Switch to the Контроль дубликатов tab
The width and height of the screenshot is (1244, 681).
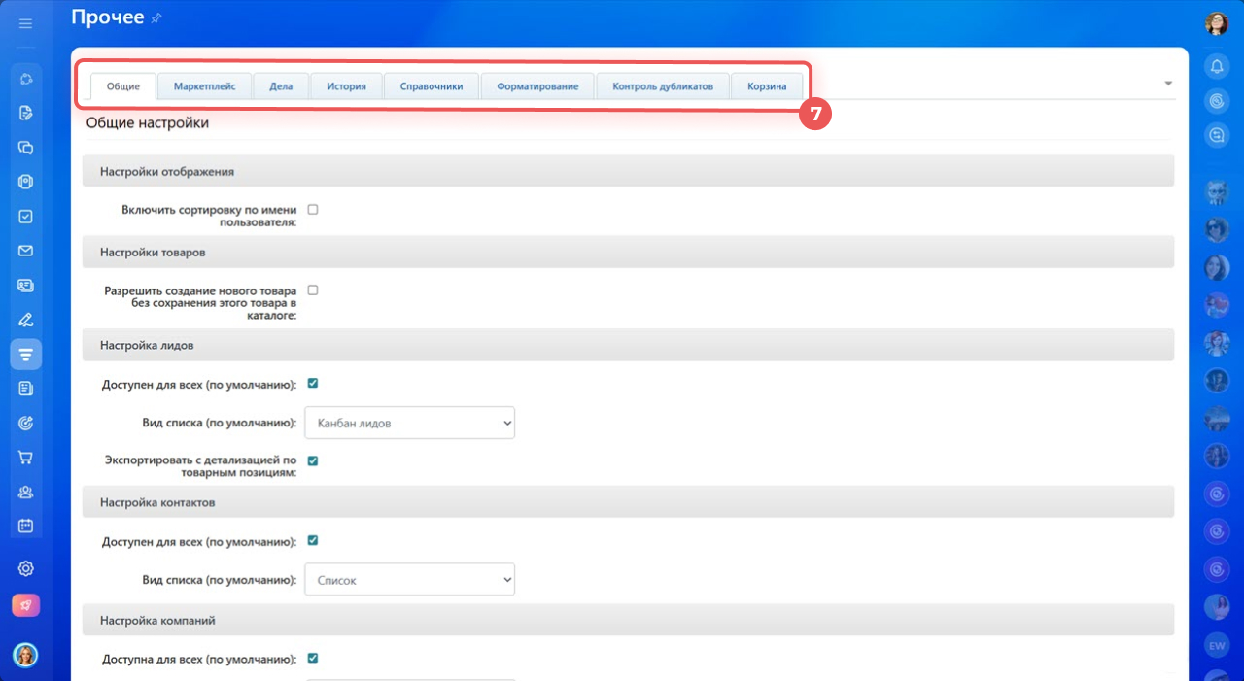[663, 86]
